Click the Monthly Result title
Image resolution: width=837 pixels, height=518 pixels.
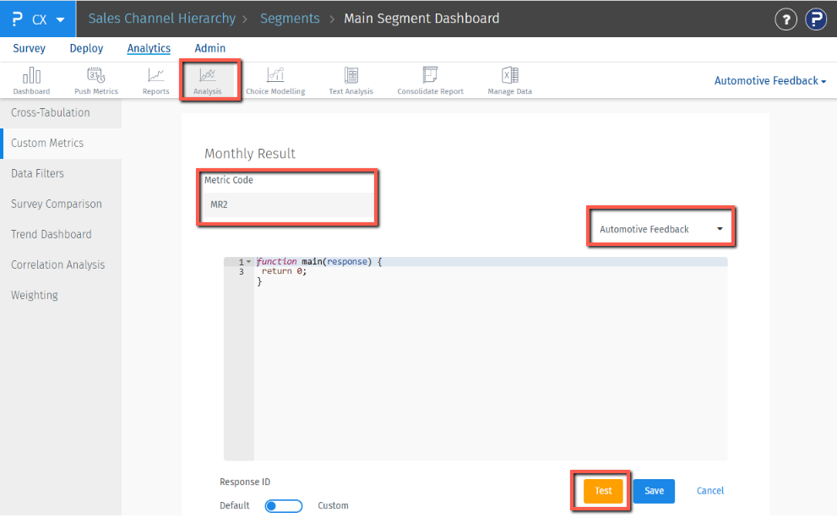pyautogui.click(x=250, y=154)
